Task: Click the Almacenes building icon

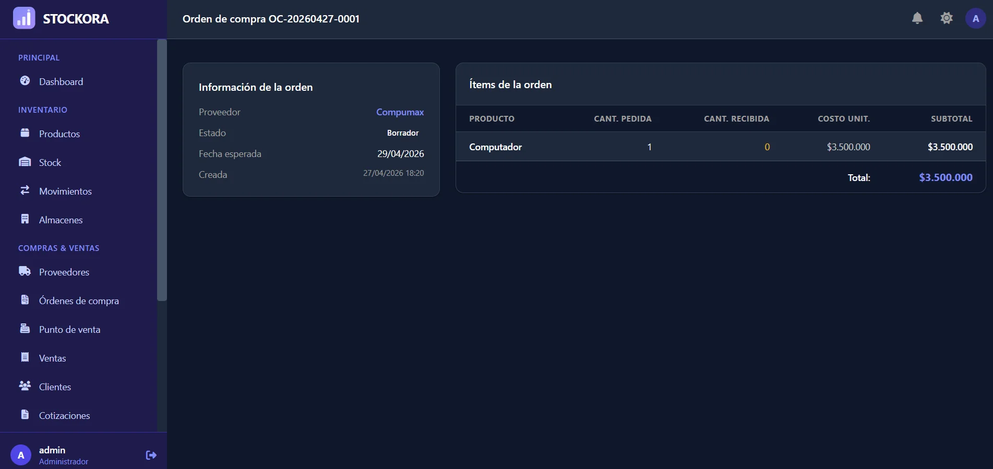Action: point(25,219)
